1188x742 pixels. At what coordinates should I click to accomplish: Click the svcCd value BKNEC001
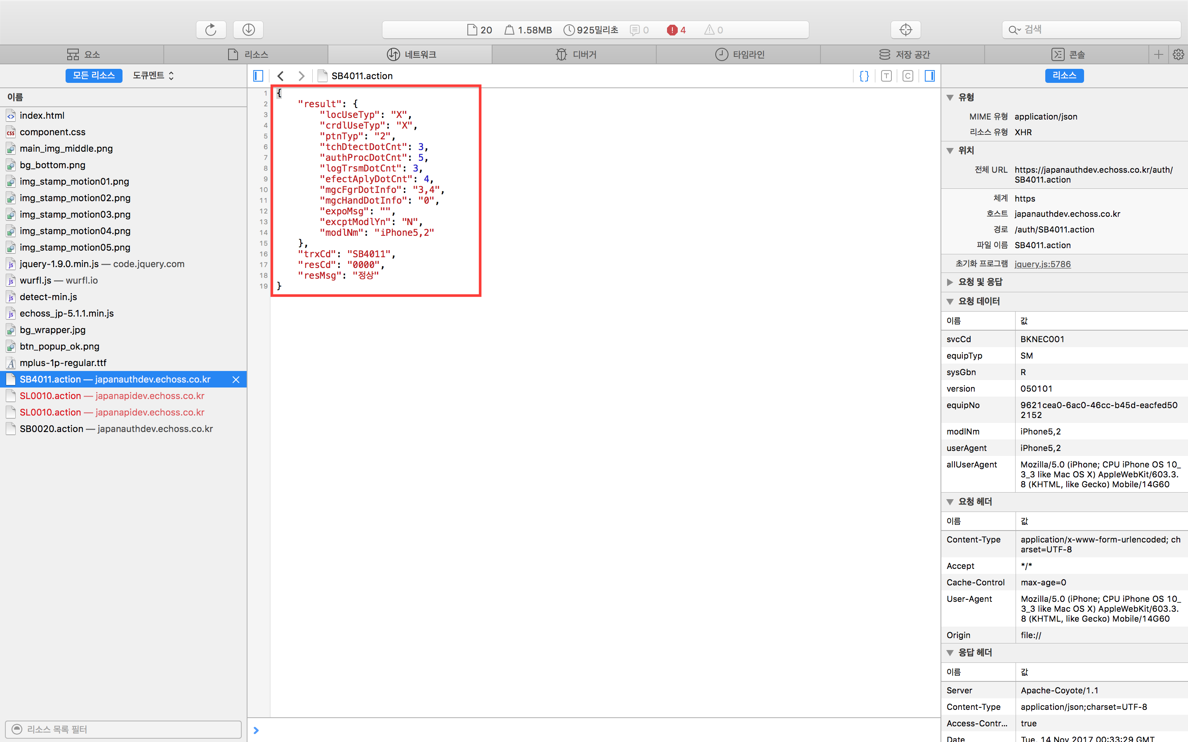pos(1042,339)
